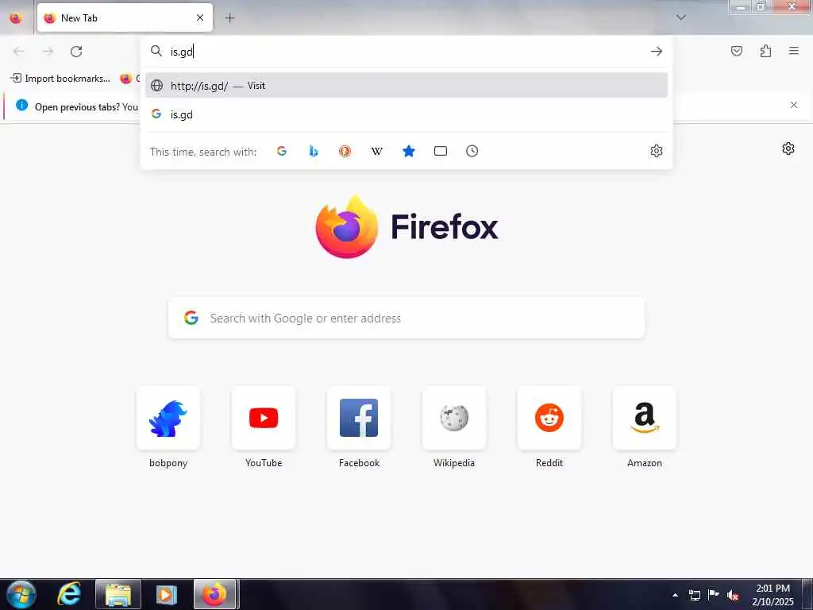The height and width of the screenshot is (610, 813).
Task: Search this time with Bing
Action: (x=313, y=151)
